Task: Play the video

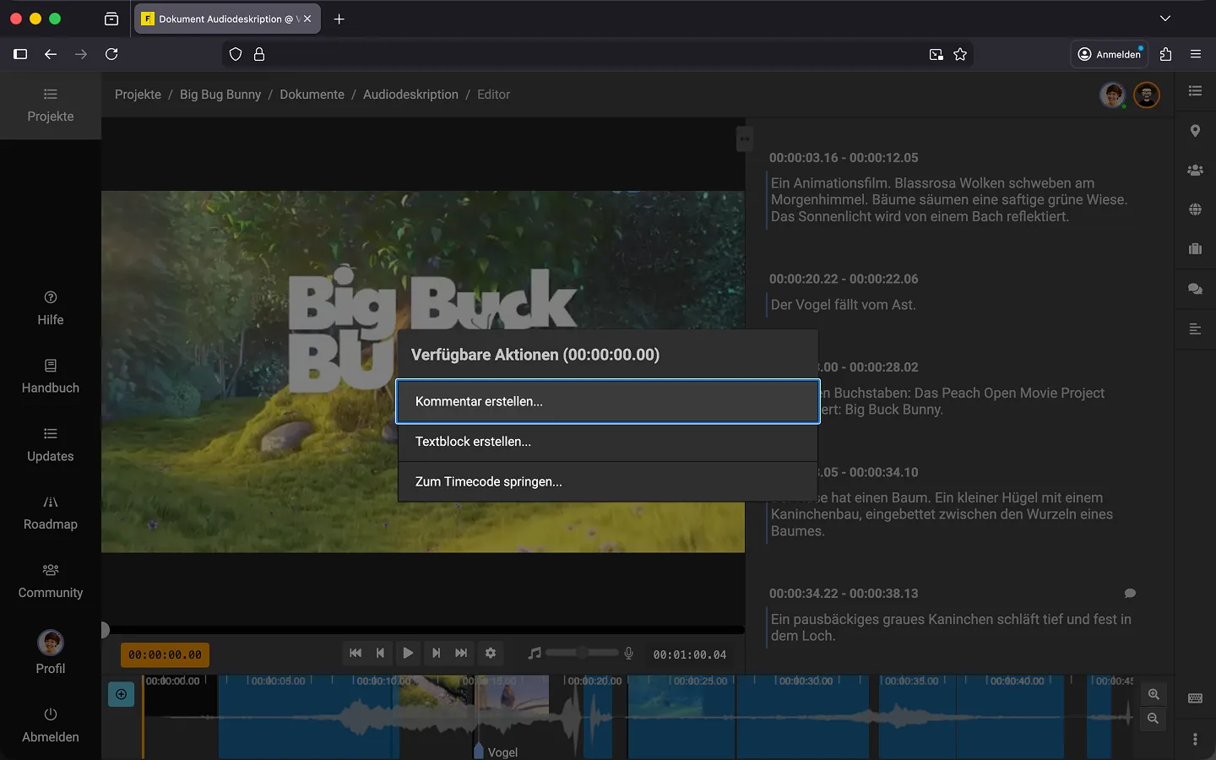Action: [x=408, y=653]
